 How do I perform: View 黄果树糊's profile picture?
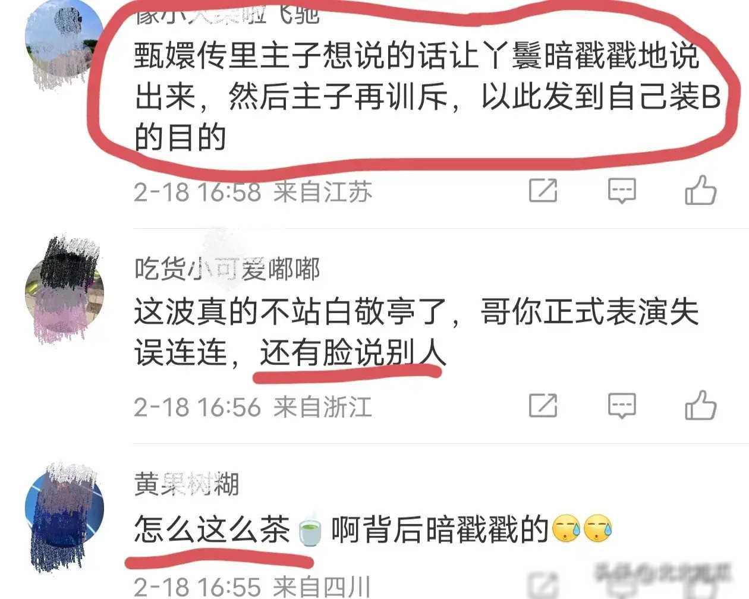click(64, 508)
